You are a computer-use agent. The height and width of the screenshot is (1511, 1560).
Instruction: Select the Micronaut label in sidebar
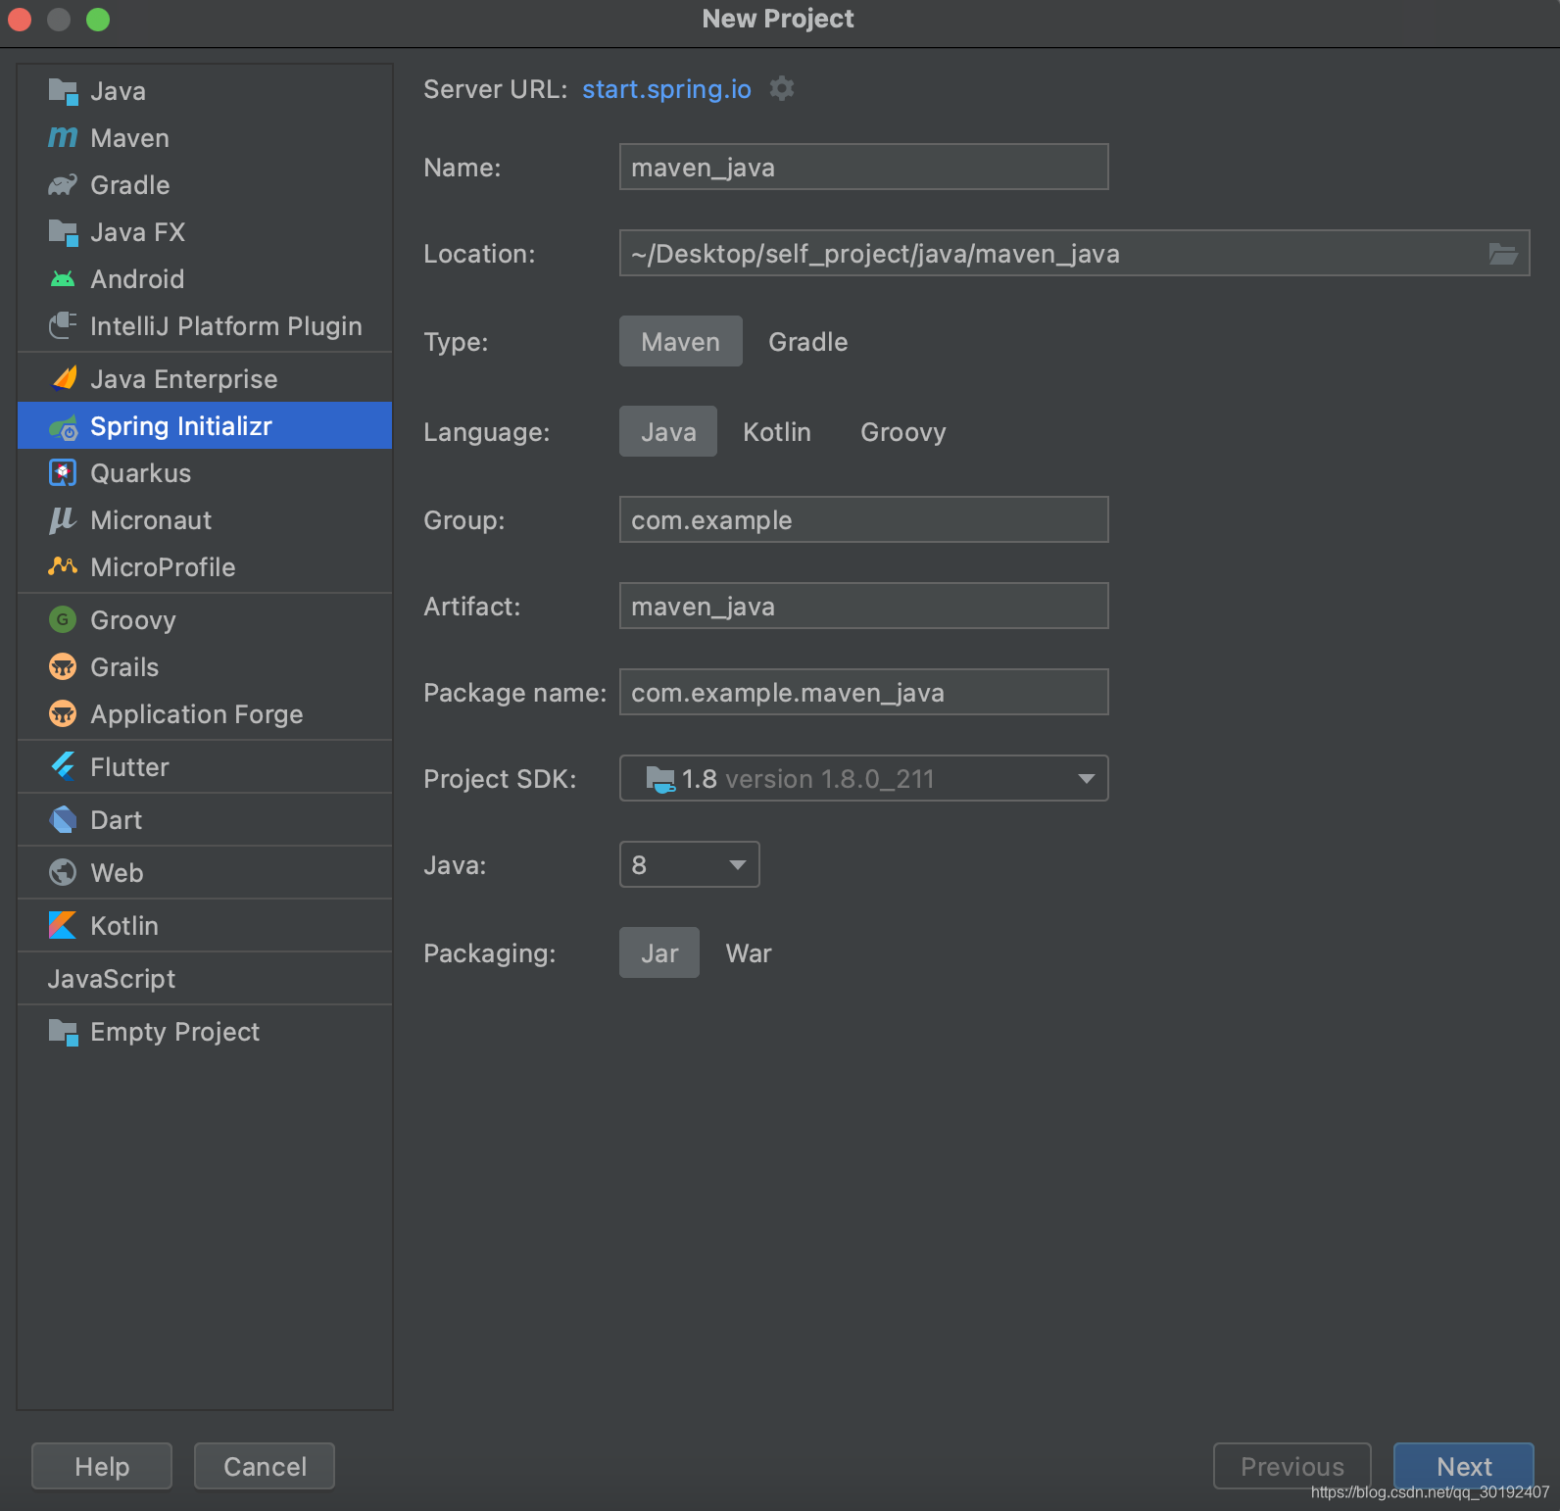point(151,520)
